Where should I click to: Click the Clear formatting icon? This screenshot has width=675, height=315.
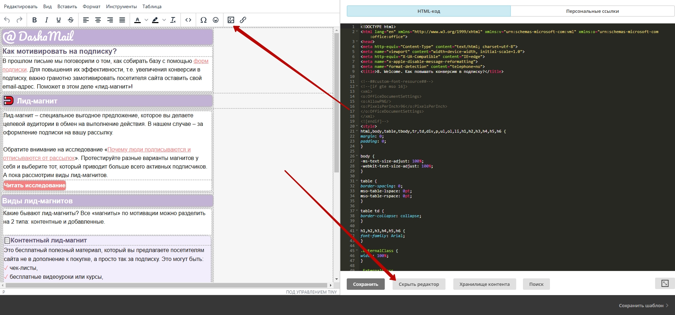point(173,20)
